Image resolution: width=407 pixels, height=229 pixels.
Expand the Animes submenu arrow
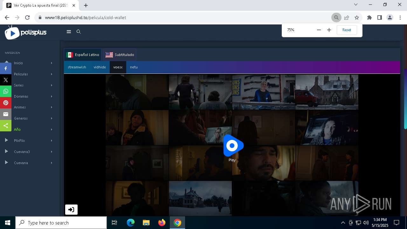(x=52, y=107)
